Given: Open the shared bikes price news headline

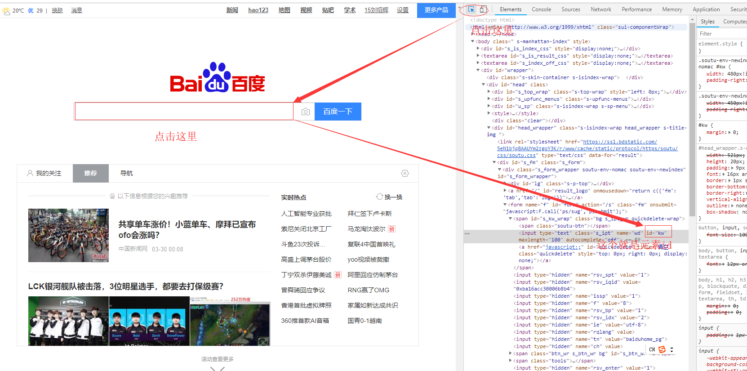Looking at the screenshot, I should (x=187, y=229).
